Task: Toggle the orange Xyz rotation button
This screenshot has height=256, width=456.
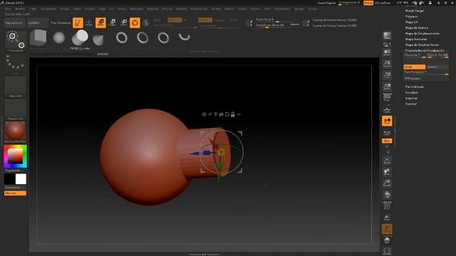Action: 387,141
